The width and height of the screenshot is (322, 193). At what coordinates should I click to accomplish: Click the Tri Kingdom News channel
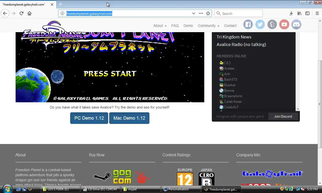coord(234,37)
